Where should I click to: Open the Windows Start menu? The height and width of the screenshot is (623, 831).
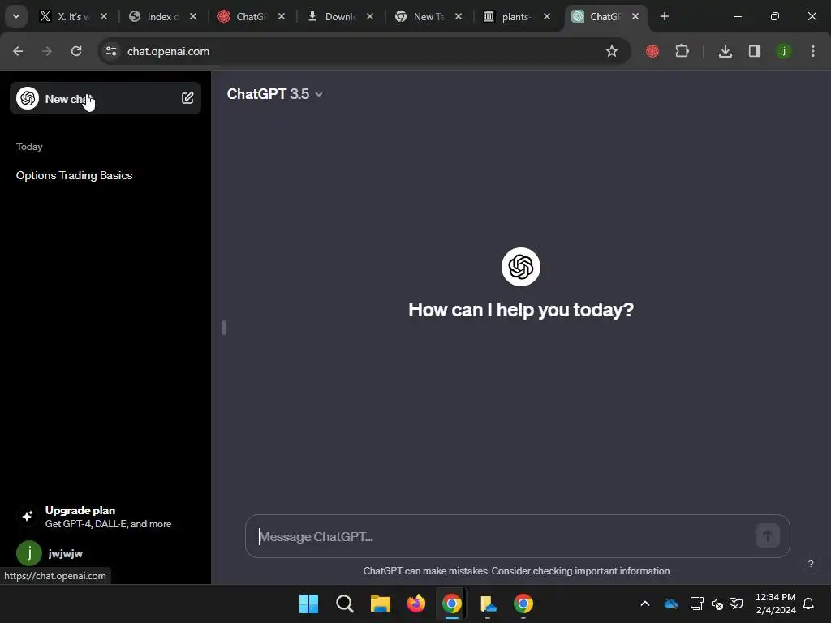pos(308,604)
